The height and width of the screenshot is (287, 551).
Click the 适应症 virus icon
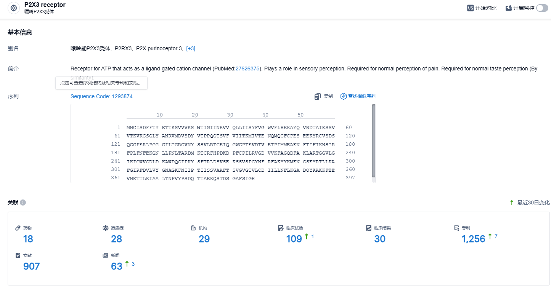coord(106,228)
